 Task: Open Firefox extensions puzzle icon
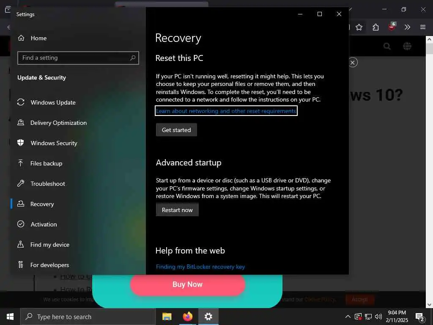(375, 27)
